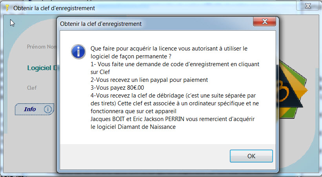Close the outer Obtenir la clef window
The image size is (322, 177).
[308, 6]
